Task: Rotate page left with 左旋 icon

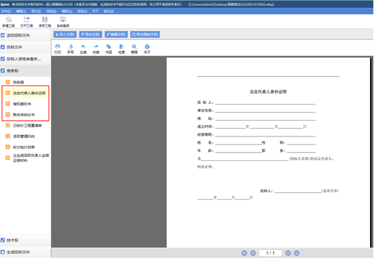Action: click(x=83, y=47)
